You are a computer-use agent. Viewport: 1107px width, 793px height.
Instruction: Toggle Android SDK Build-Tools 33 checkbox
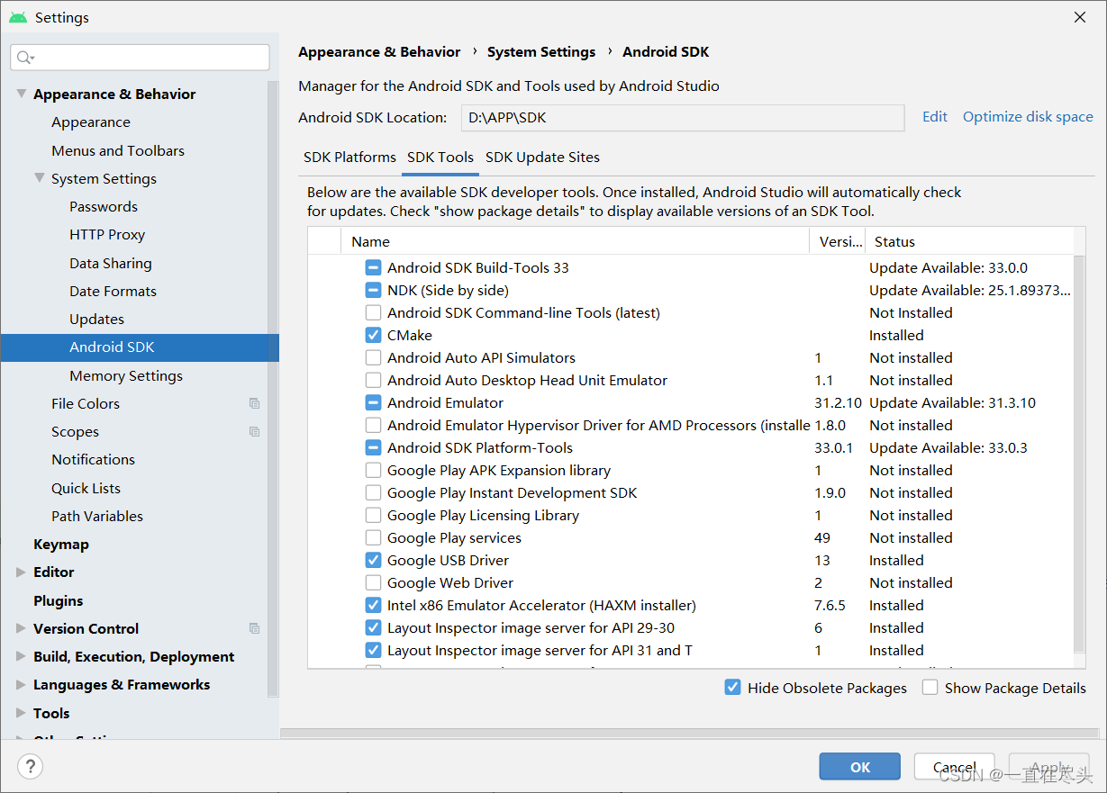[x=373, y=267]
